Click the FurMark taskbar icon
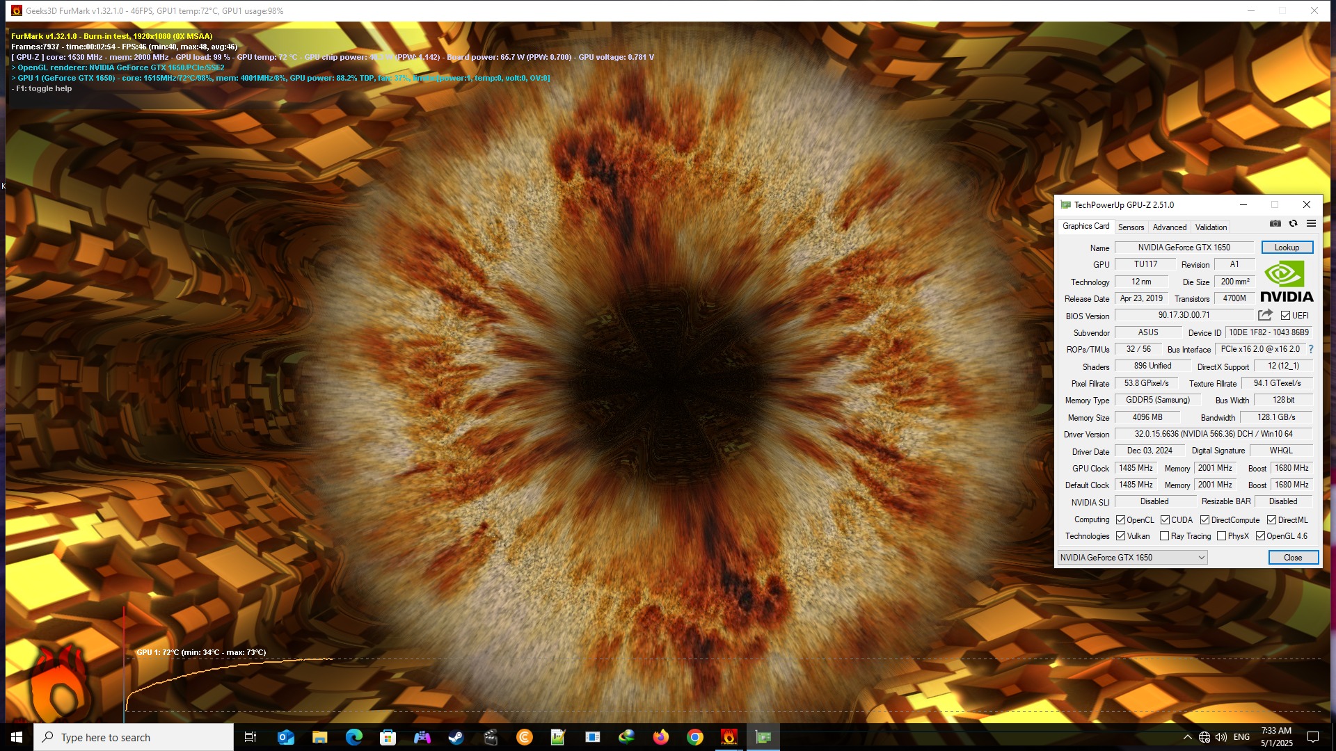 (729, 737)
